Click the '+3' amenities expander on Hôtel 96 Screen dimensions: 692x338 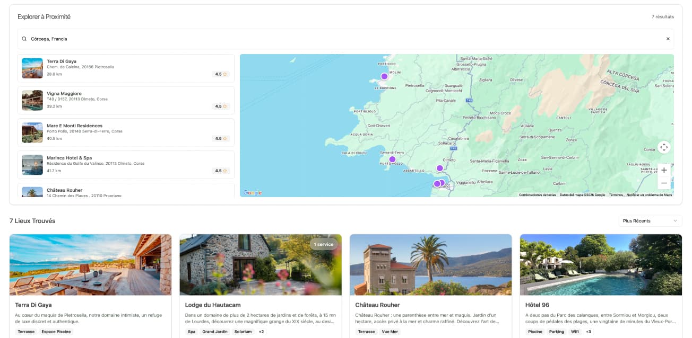[x=587, y=331]
